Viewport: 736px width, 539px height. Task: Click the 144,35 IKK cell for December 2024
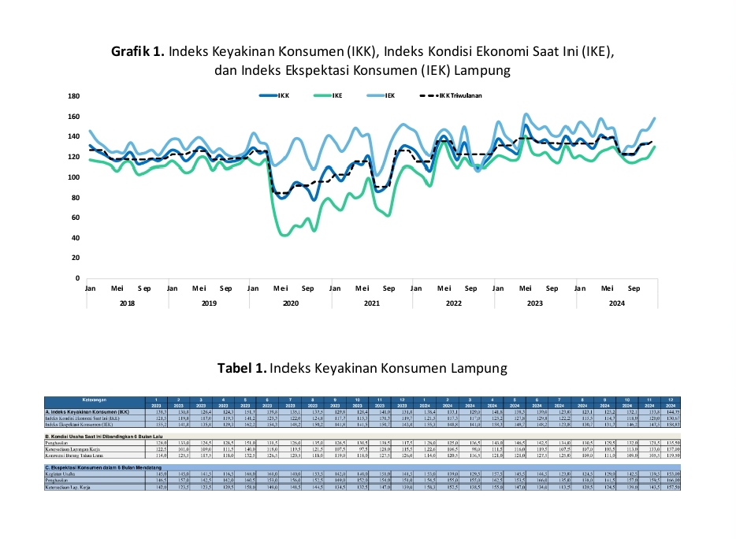pyautogui.click(x=671, y=412)
